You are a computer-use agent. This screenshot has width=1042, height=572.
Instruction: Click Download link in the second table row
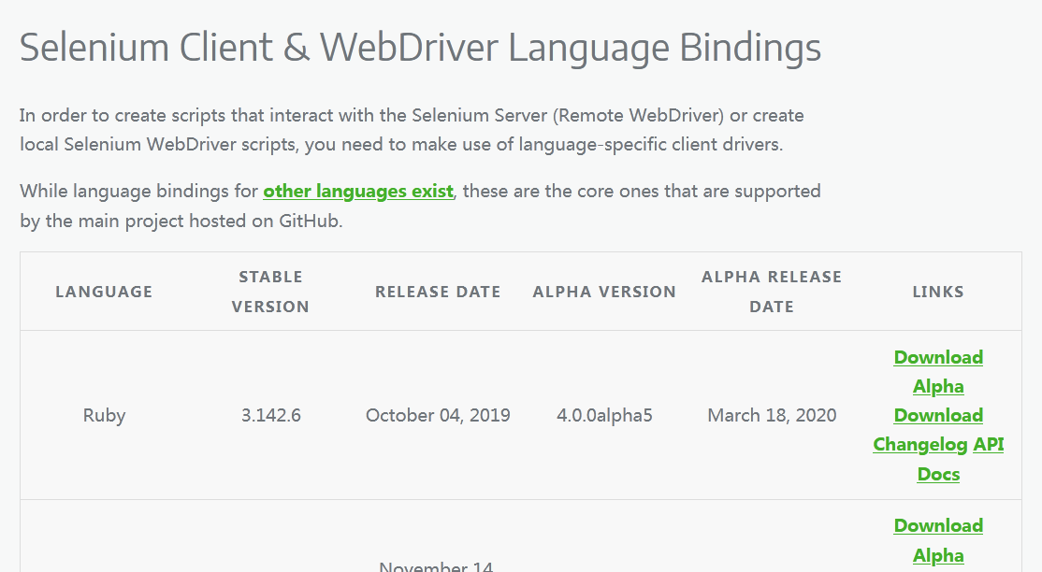pos(937,525)
